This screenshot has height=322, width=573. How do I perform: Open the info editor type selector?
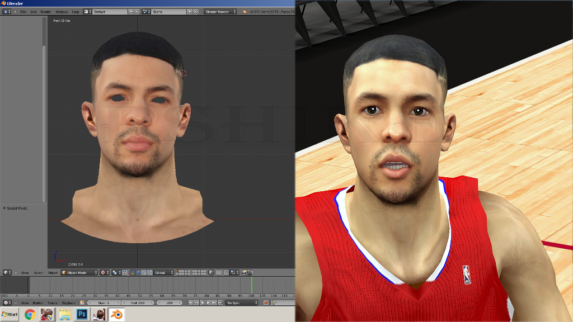click(x=6, y=12)
